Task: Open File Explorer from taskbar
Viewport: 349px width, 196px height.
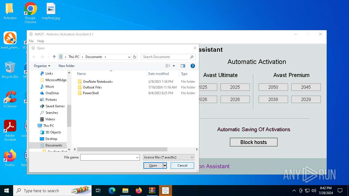Action: pyautogui.click(x=125, y=191)
